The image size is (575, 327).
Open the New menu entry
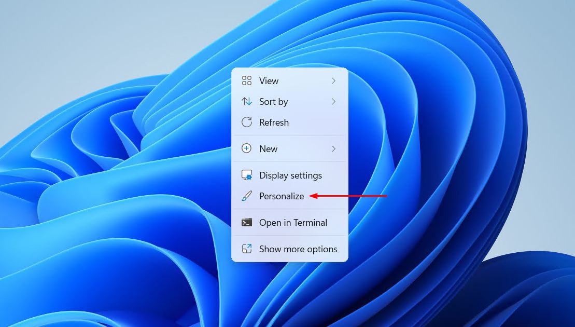coord(290,148)
